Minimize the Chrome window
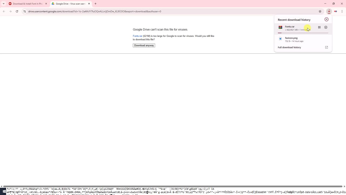 (x=325, y=4)
